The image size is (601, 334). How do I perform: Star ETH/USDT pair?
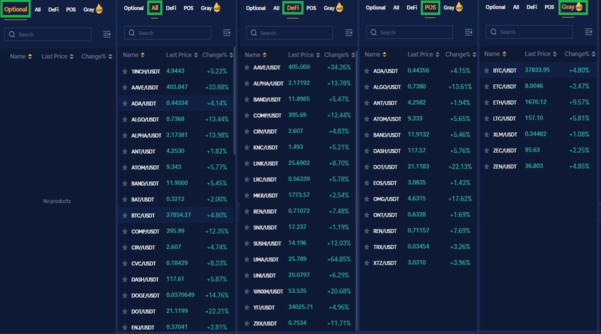486,102
